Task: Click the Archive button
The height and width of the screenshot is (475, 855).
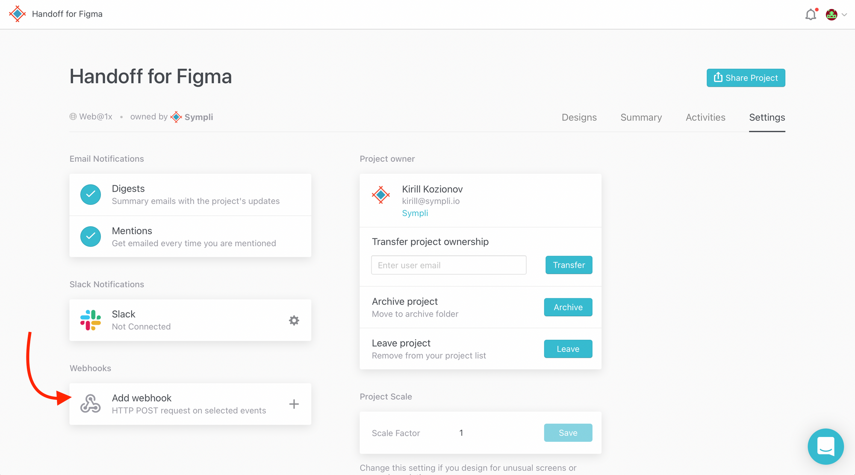Action: click(x=568, y=307)
